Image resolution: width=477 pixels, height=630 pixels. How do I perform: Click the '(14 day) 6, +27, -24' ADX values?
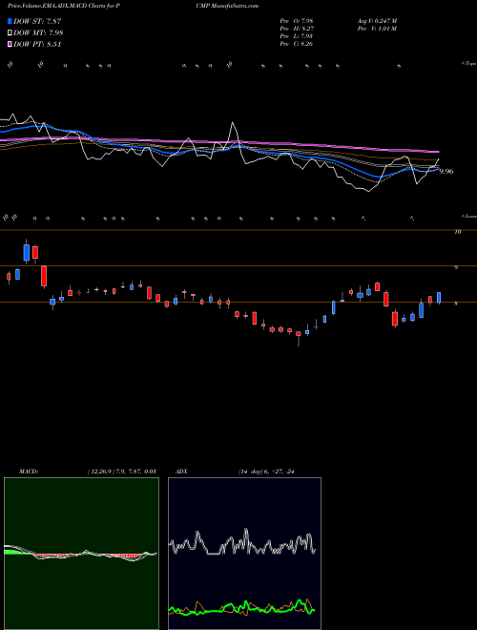click(x=266, y=472)
